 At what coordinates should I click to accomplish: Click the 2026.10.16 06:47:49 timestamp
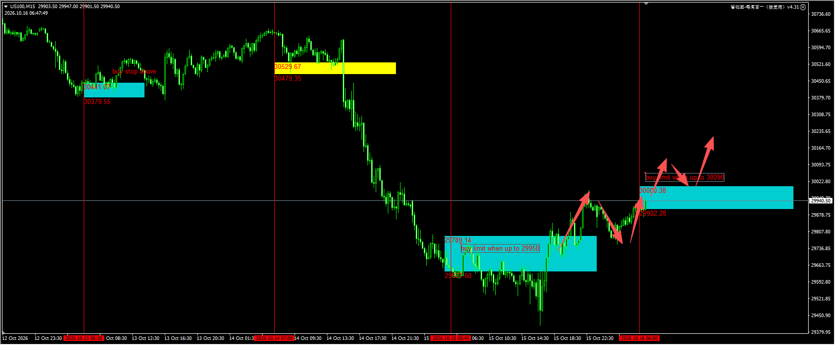pyautogui.click(x=26, y=13)
